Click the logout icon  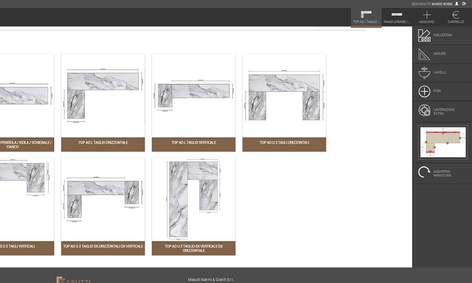pyautogui.click(x=464, y=4)
